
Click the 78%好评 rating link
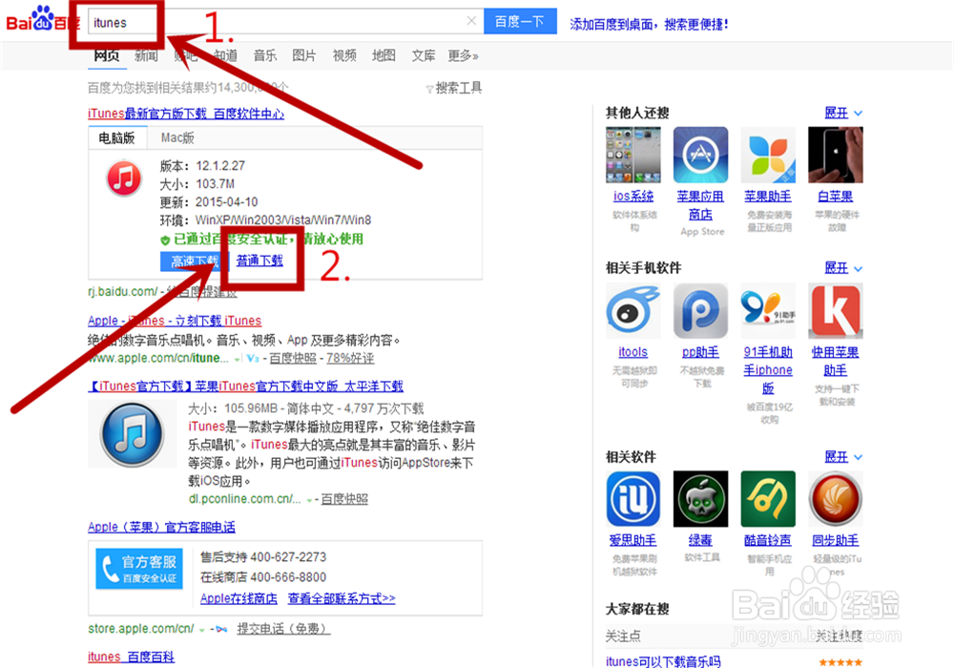pyautogui.click(x=350, y=358)
